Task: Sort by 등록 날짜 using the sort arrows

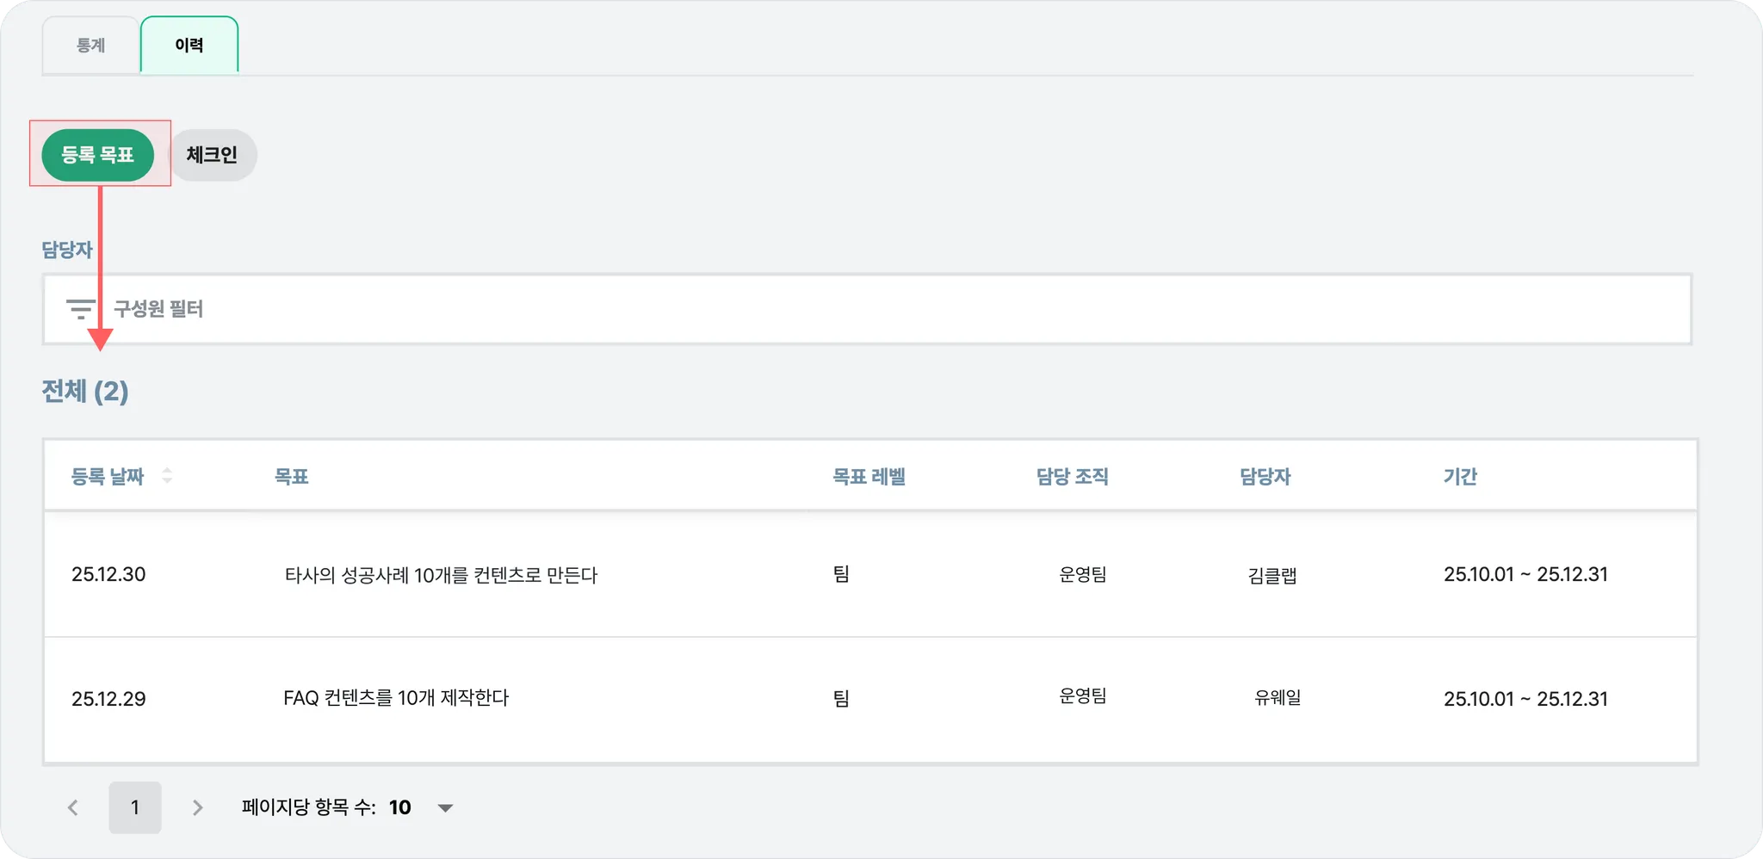Action: click(167, 476)
